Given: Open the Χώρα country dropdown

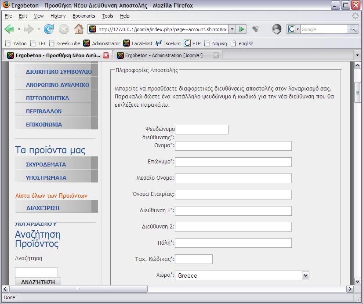Looking at the screenshot, I should (243, 275).
